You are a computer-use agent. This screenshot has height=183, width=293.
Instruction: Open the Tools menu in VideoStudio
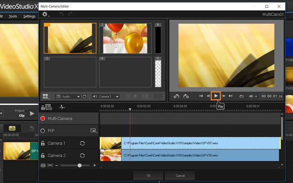point(13,16)
